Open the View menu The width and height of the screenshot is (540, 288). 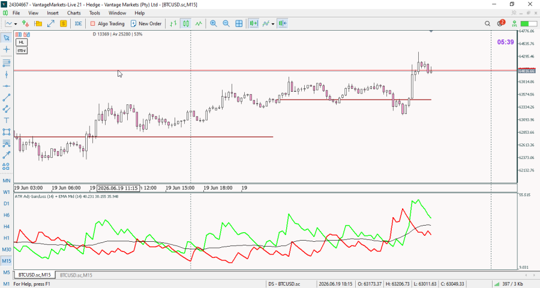(x=34, y=13)
